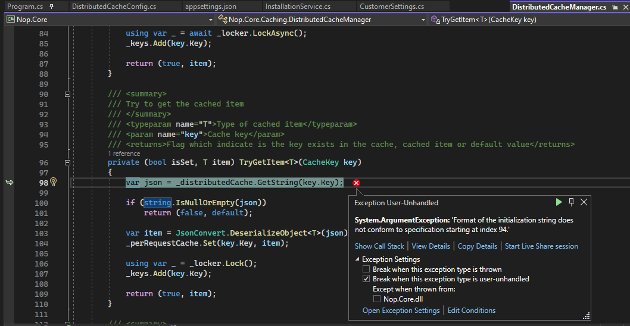Switch to the InstallationService.cs tab

[298, 7]
